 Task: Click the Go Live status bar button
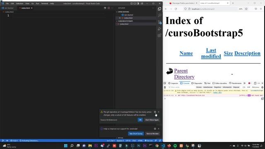click(x=149, y=141)
